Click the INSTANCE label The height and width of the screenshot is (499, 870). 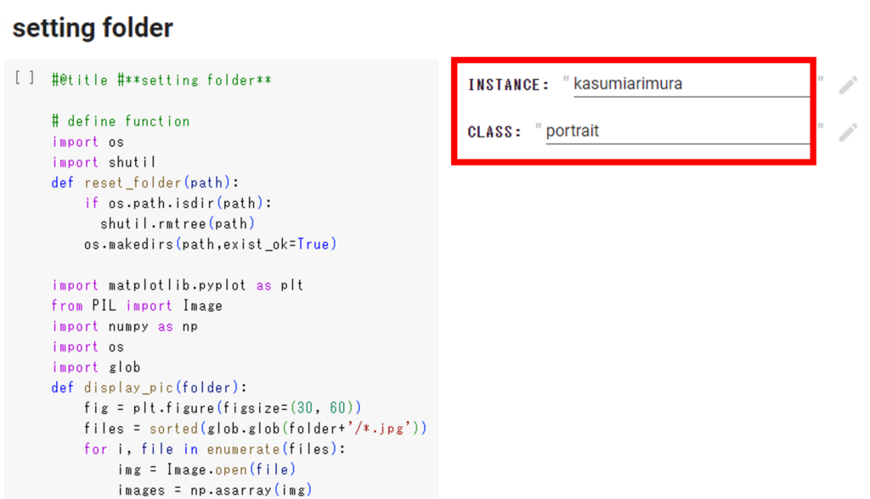pyautogui.click(x=508, y=86)
